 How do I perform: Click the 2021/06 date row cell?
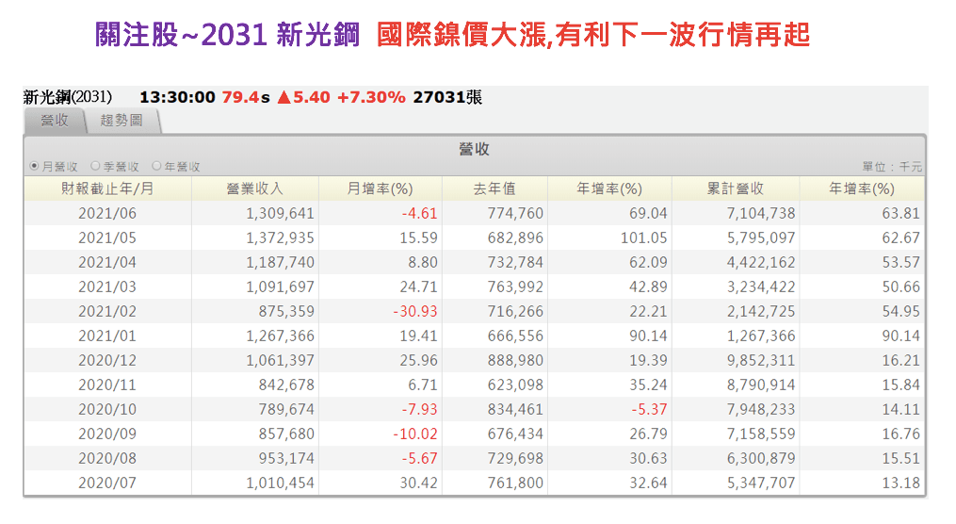pos(107,213)
